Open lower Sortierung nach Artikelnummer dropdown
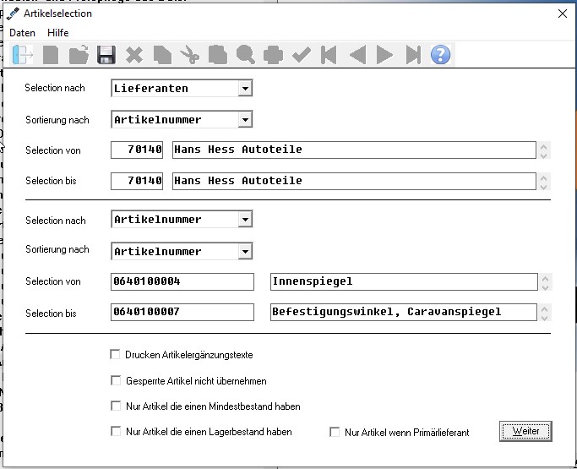 click(x=245, y=252)
